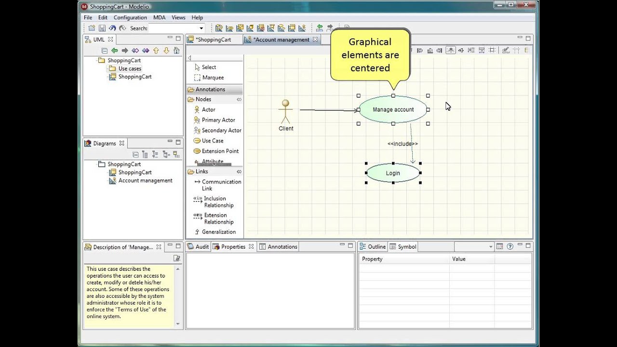Select the Extension Point tool

tap(216, 151)
